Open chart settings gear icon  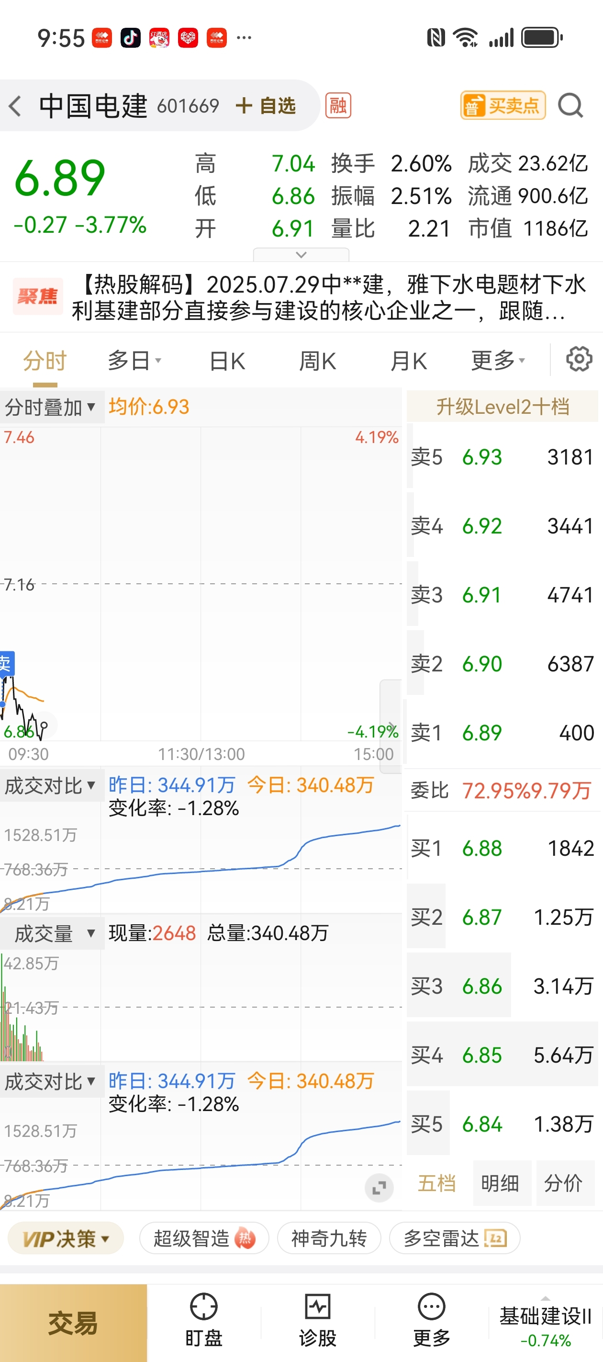[579, 360]
